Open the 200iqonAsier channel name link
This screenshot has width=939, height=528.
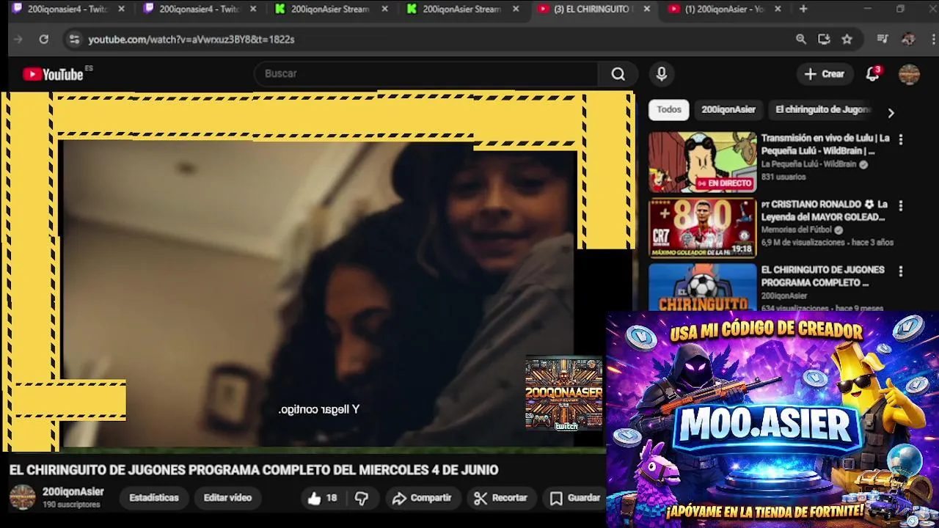coord(73,492)
